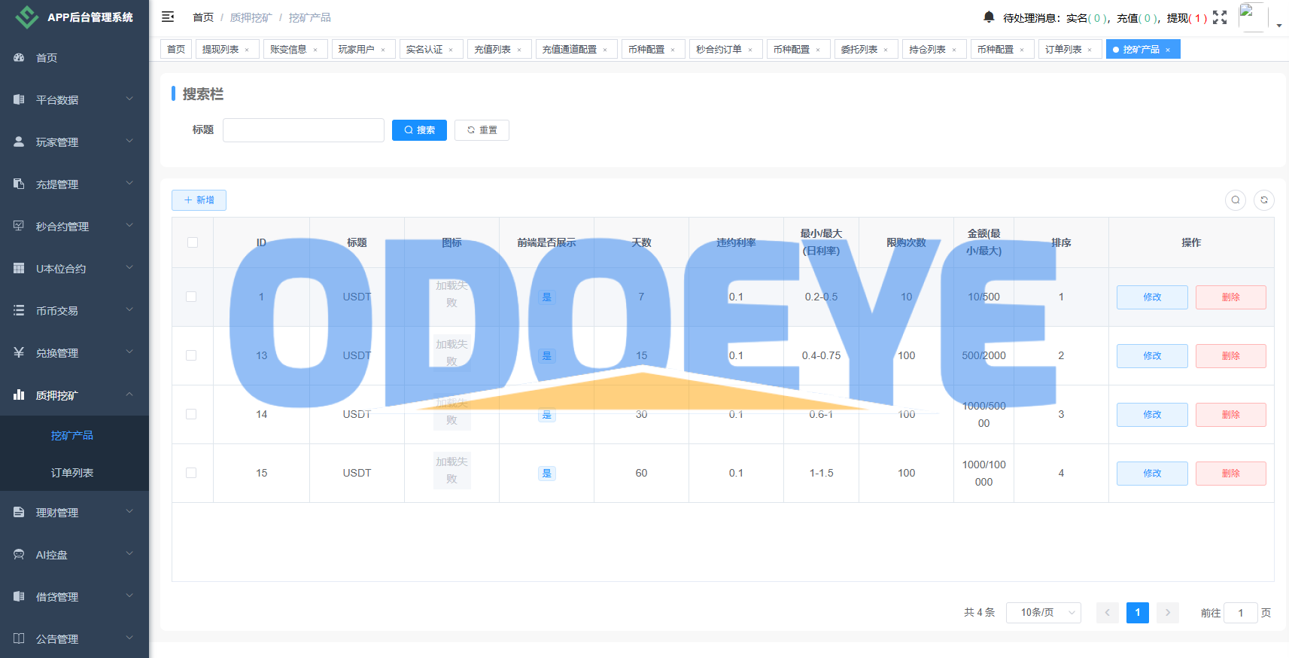Click 删除 for the ID 14 row
This screenshot has width=1289, height=658.
click(1231, 415)
